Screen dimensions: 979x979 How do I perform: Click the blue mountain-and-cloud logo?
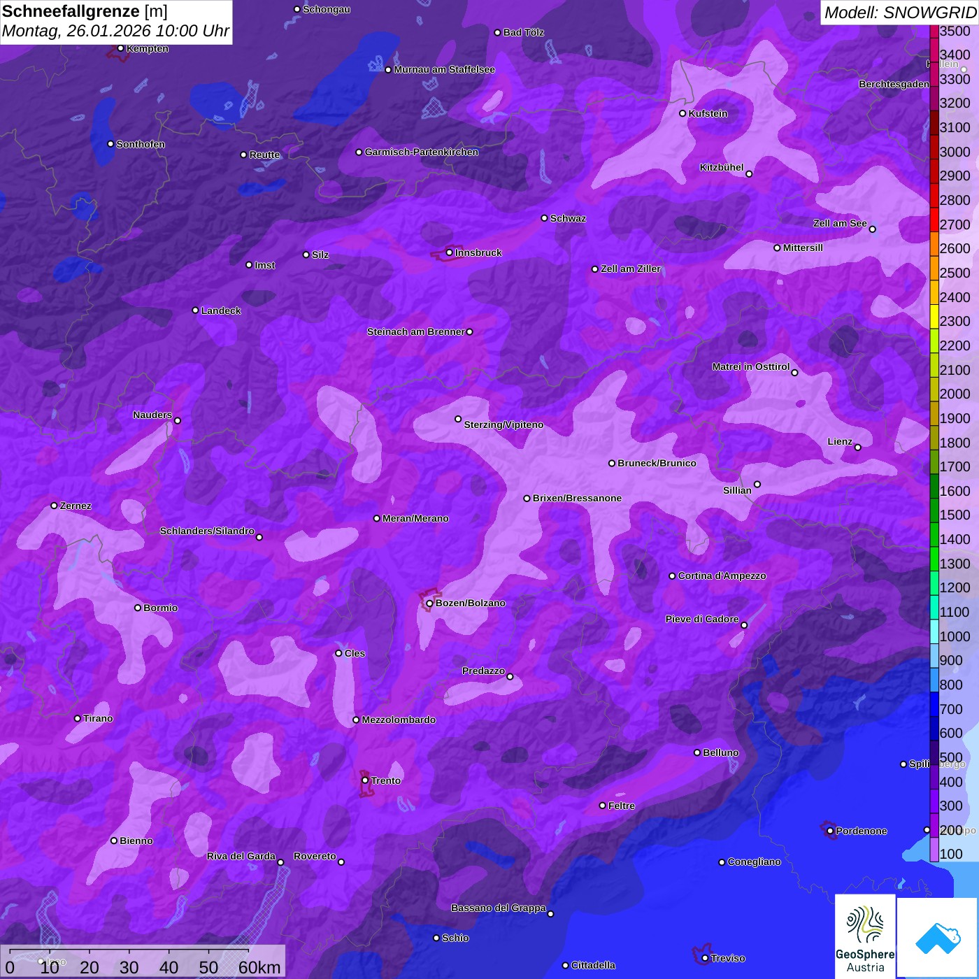937,938
